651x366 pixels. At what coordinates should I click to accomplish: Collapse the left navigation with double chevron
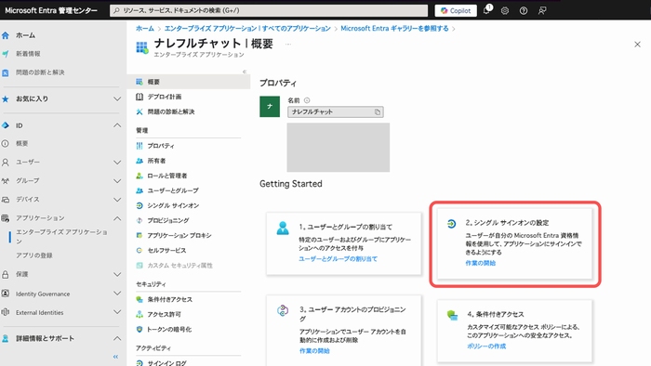coord(116,357)
